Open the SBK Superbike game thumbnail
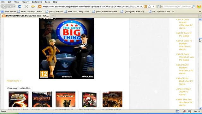202x114 pixels. tap(89, 99)
